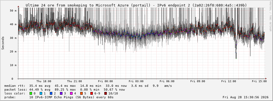The image size is (273, 101).
Task: Click the orange loss color 5 swatch
Action: 81,93
